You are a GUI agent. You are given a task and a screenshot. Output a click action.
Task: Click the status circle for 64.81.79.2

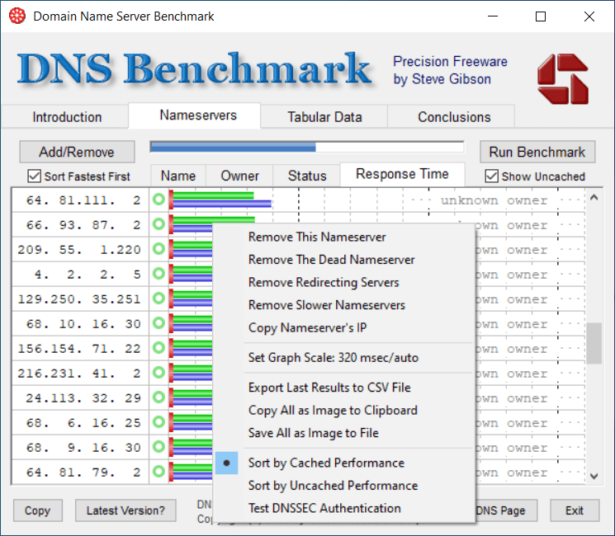pyautogui.click(x=158, y=472)
